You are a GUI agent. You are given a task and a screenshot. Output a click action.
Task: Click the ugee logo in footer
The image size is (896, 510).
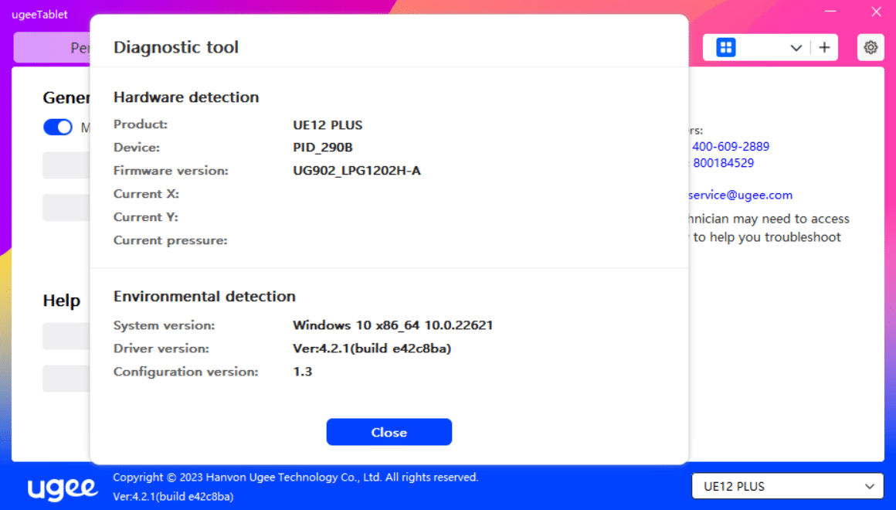[x=63, y=488]
